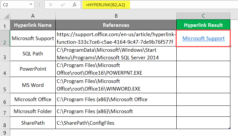Image resolution: width=238 pixels, height=136 pixels.
Task: Select column A header
Action: tap(33, 16)
